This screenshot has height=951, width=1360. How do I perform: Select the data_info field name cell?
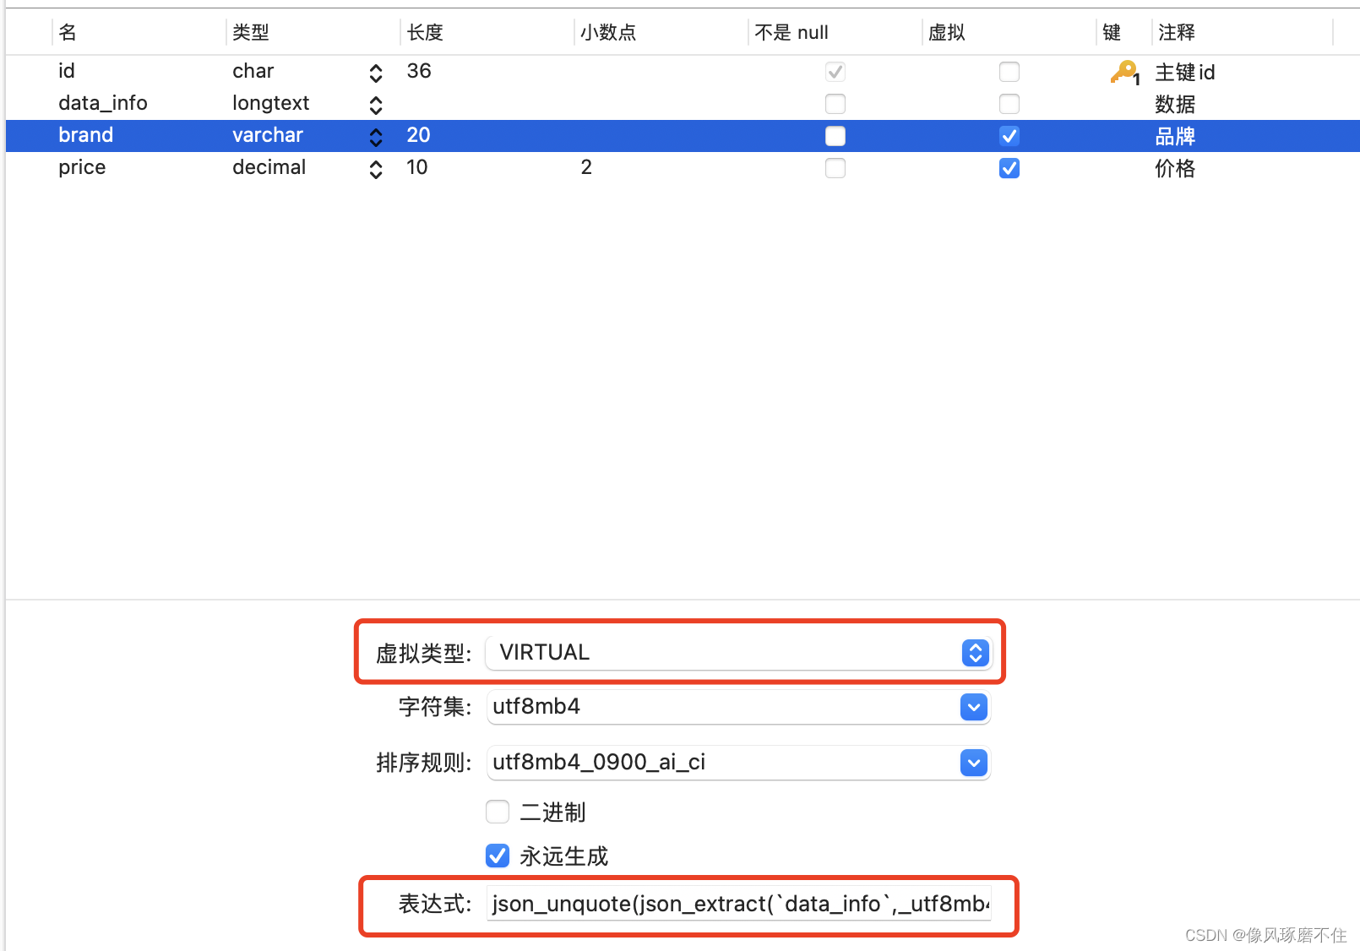coord(103,103)
